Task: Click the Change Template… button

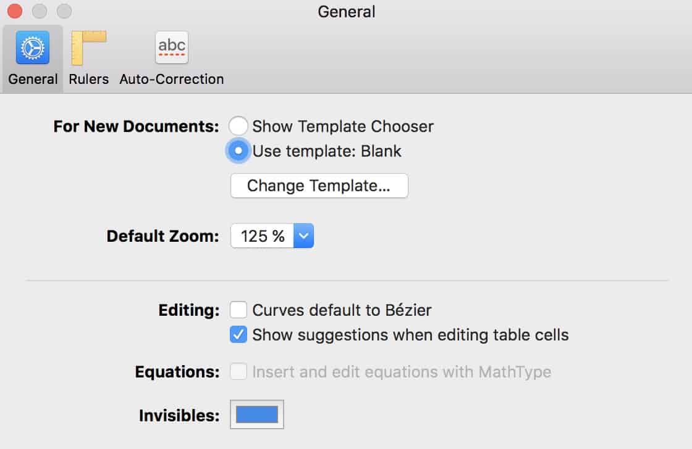Action: 319,186
